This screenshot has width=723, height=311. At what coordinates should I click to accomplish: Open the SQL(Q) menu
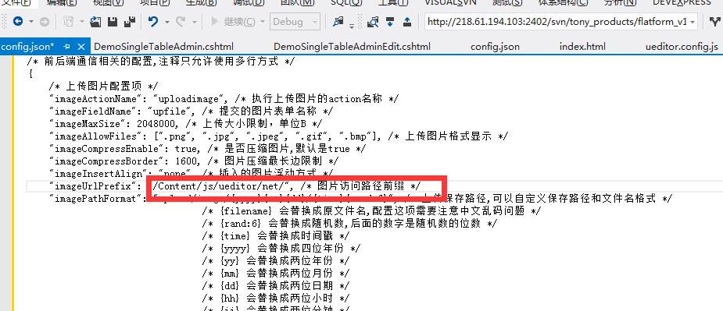[x=346, y=2]
